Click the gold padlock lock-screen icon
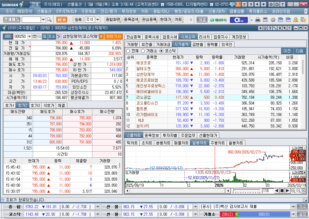309x219 pixels. (x=296, y=20)
